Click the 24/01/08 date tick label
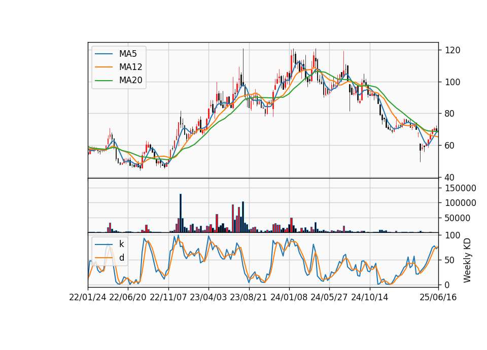Screen dimensions: 487x350 click(x=289, y=298)
